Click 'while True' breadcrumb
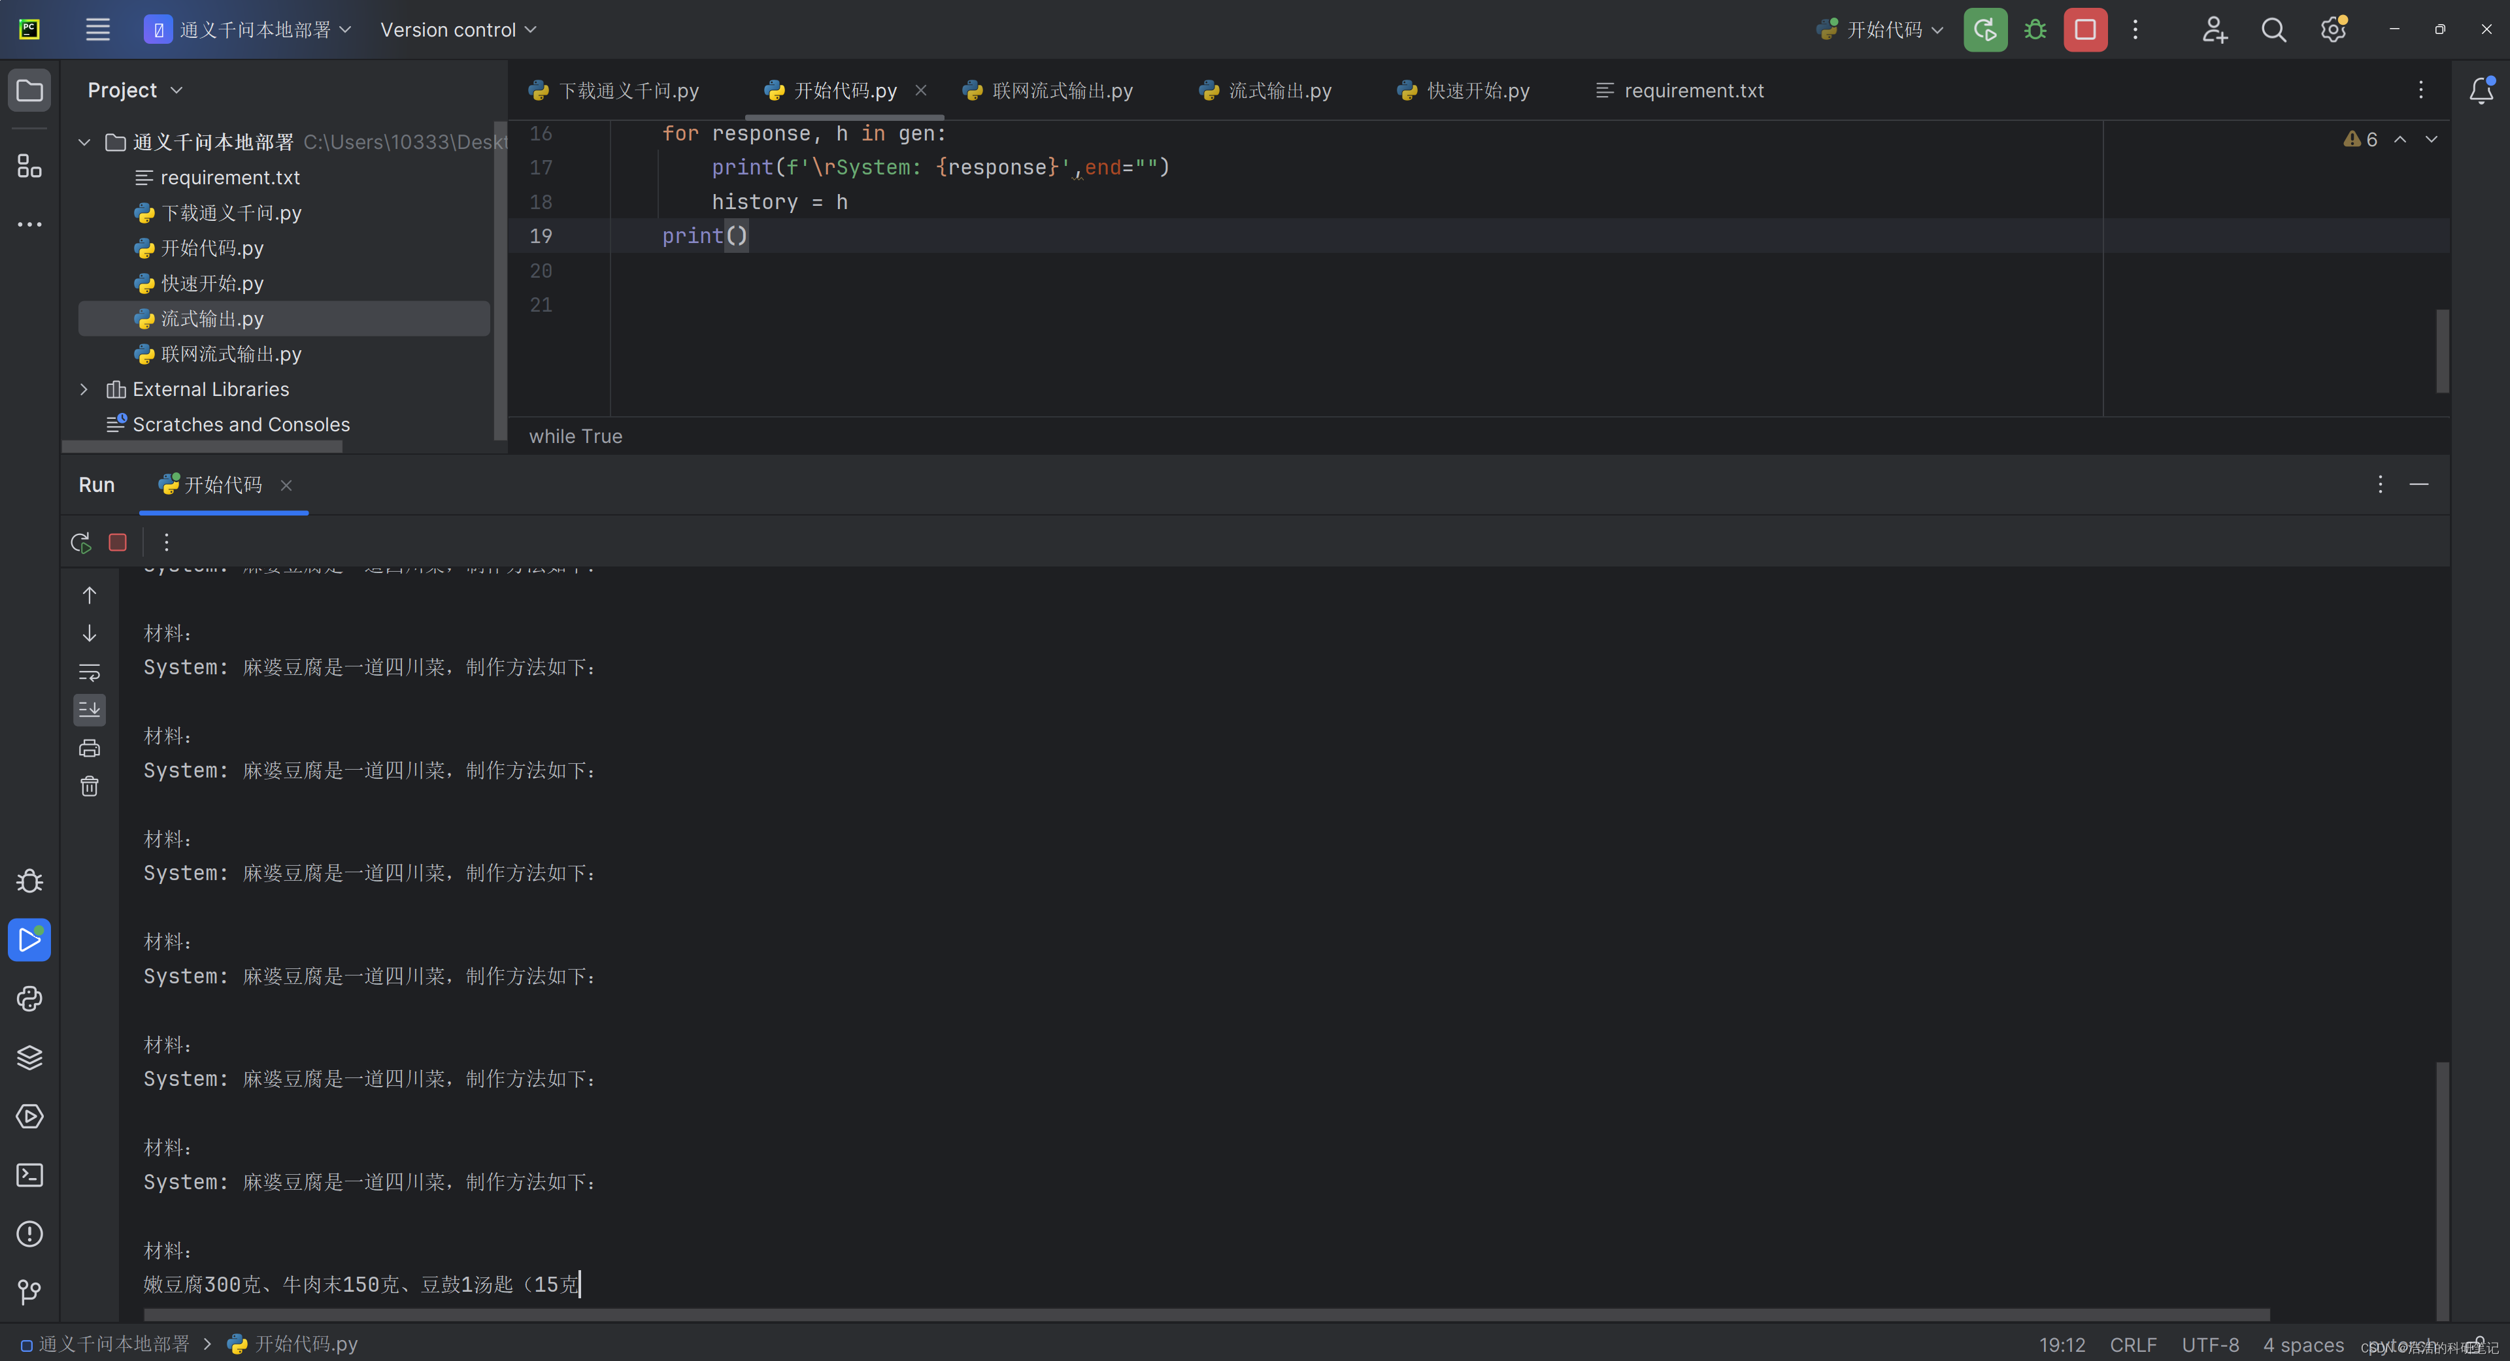Image resolution: width=2510 pixels, height=1361 pixels. [x=575, y=436]
